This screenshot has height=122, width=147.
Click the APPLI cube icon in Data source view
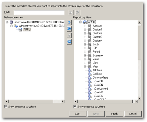[21, 30]
